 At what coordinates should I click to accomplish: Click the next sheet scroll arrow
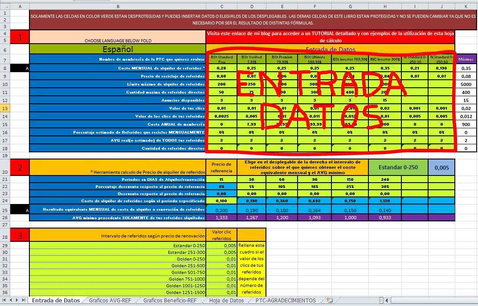pyautogui.click(x=18, y=300)
